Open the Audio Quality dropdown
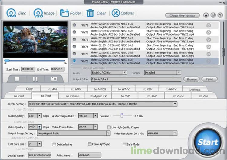Image resolution: width=227 pixels, height=160 pixels. [x=39, y=116]
